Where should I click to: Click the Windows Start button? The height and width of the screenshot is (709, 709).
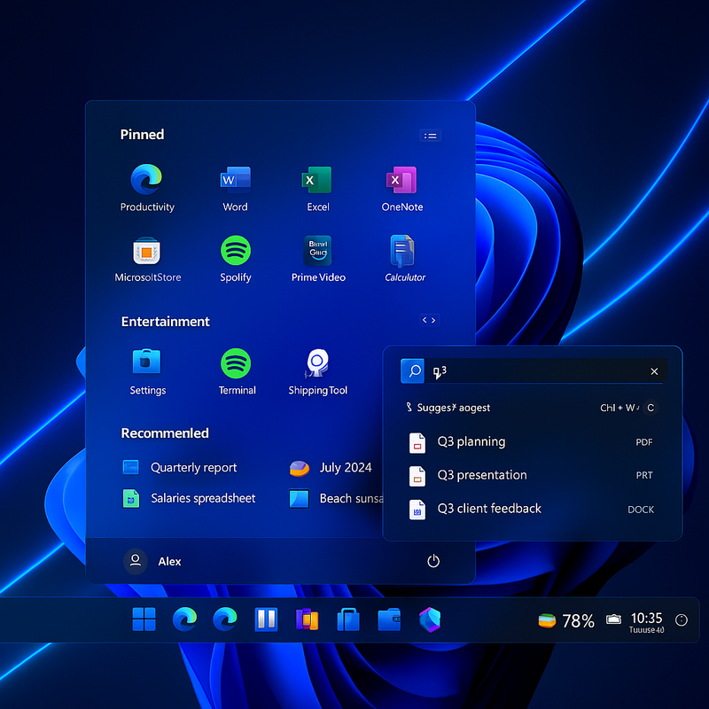coord(144,619)
